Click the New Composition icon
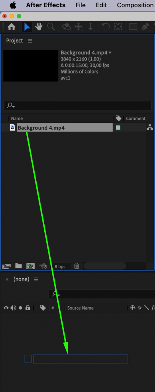This screenshot has height=392, width=155. (31, 266)
